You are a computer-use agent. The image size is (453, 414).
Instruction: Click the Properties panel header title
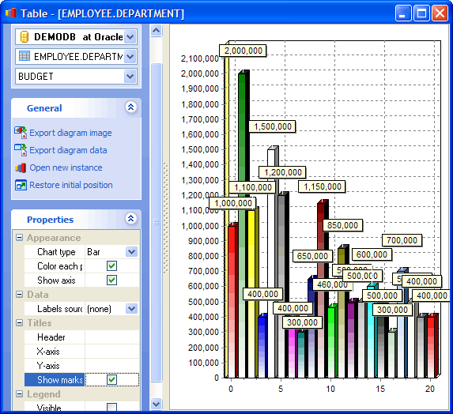click(x=50, y=220)
